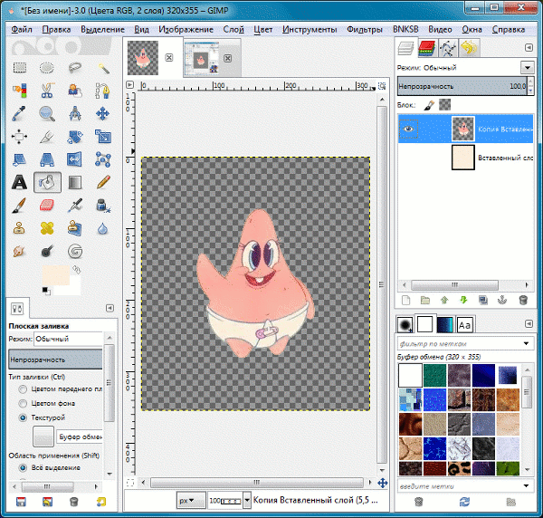Open the Слой menu
This screenshot has height=518, width=543.
[233, 30]
